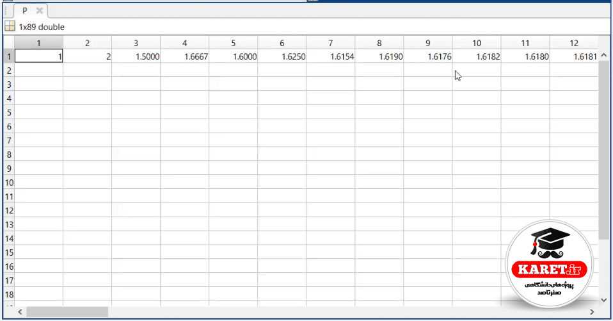Click the cell containing 1.6667
The width and height of the screenshot is (613, 321).
coord(184,56)
